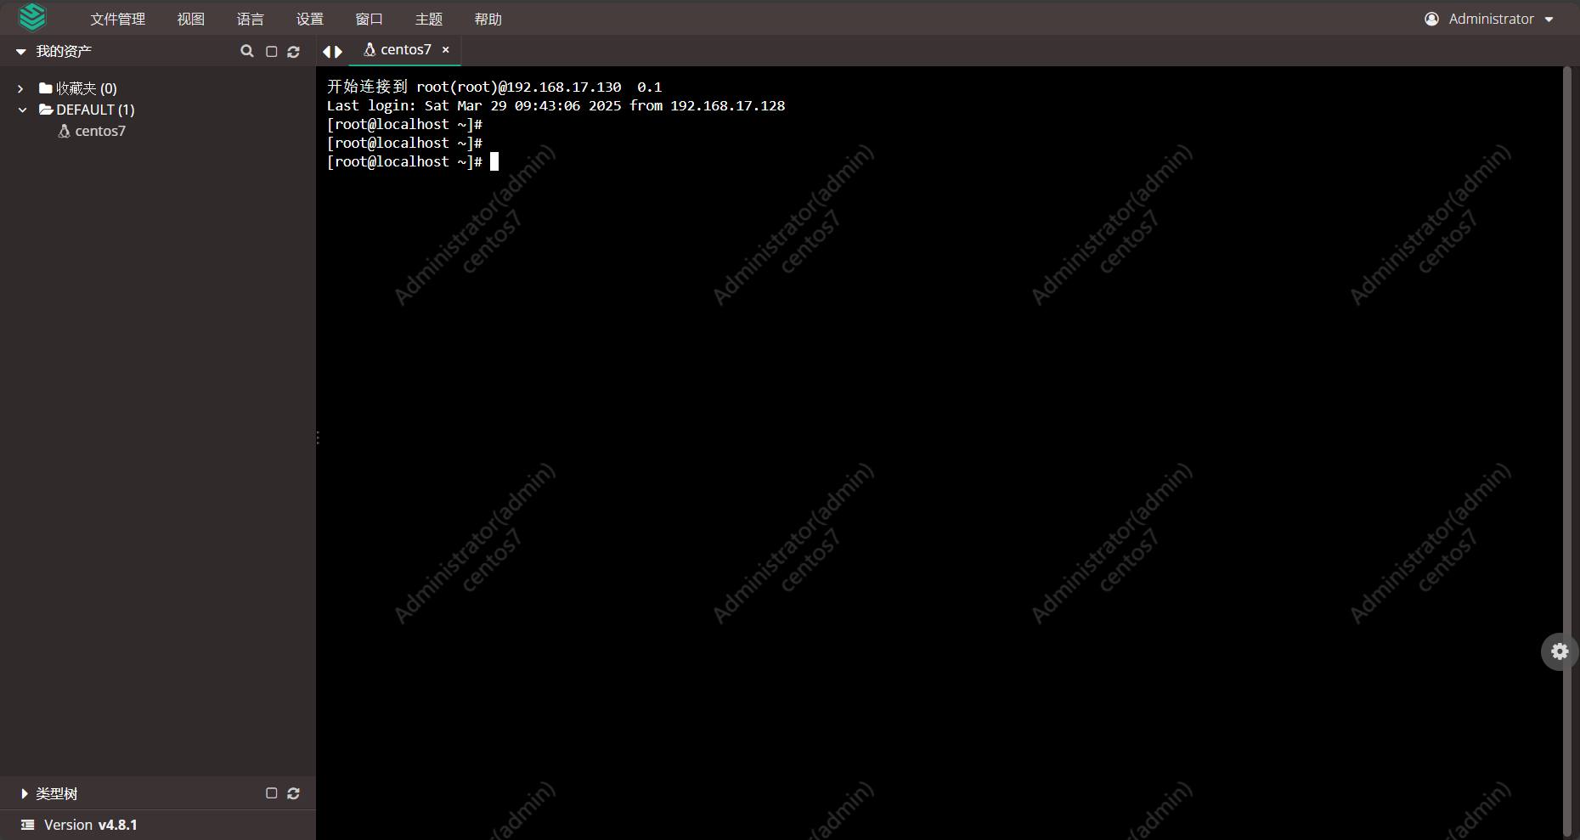Image resolution: width=1580 pixels, height=840 pixels.
Task: Click the app logo in the top-left corner
Action: click(x=32, y=17)
